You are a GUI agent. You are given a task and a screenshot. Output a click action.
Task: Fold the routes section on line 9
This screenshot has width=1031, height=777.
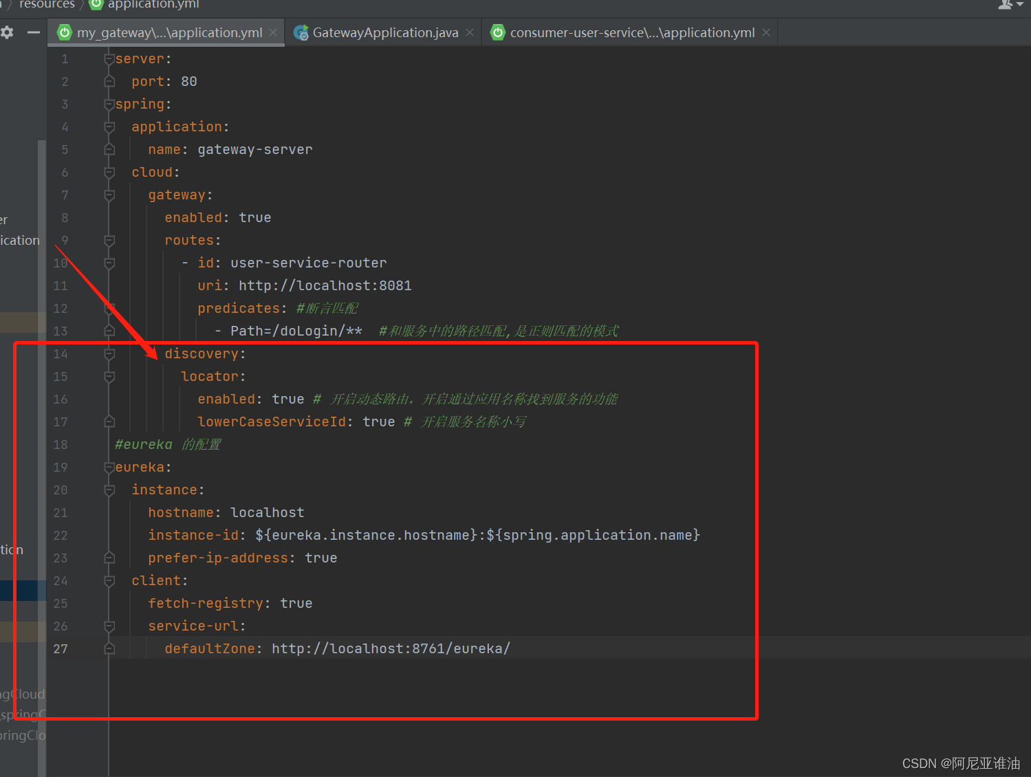(109, 241)
